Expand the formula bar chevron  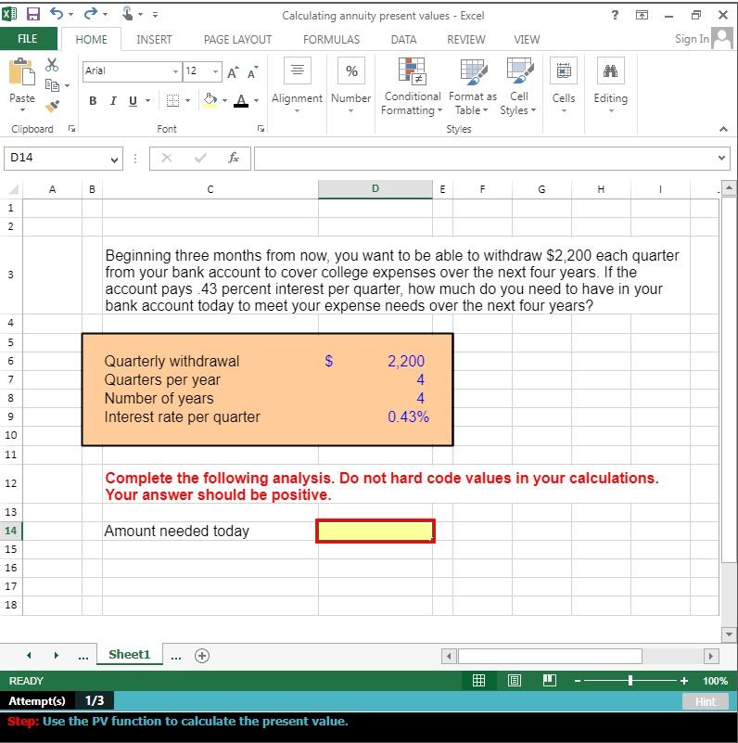click(721, 158)
